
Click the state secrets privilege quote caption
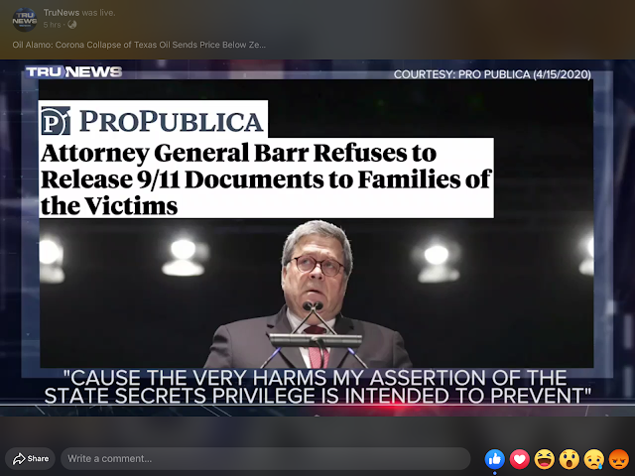click(x=317, y=387)
